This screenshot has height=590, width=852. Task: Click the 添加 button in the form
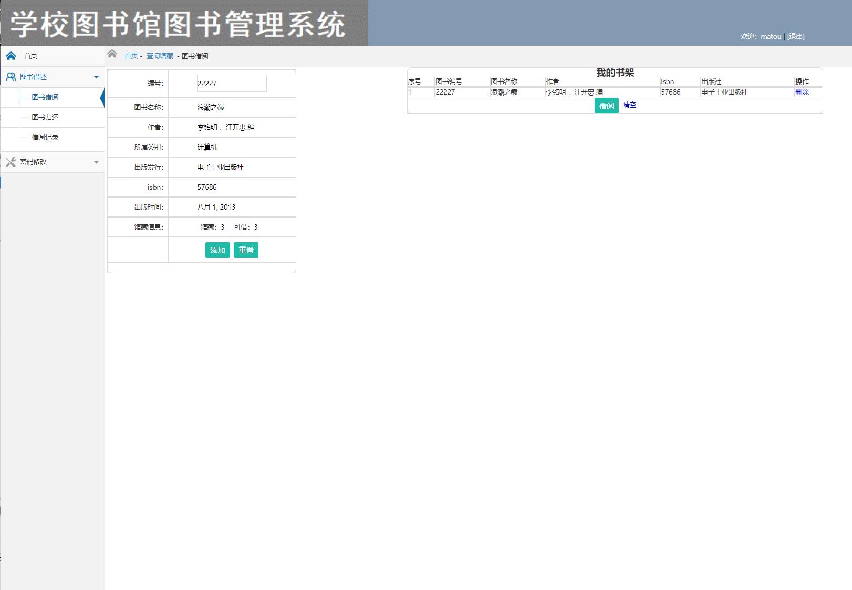coord(217,250)
